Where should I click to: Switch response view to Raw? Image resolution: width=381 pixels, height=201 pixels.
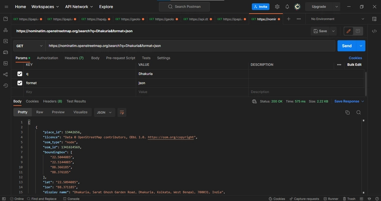[40, 112]
